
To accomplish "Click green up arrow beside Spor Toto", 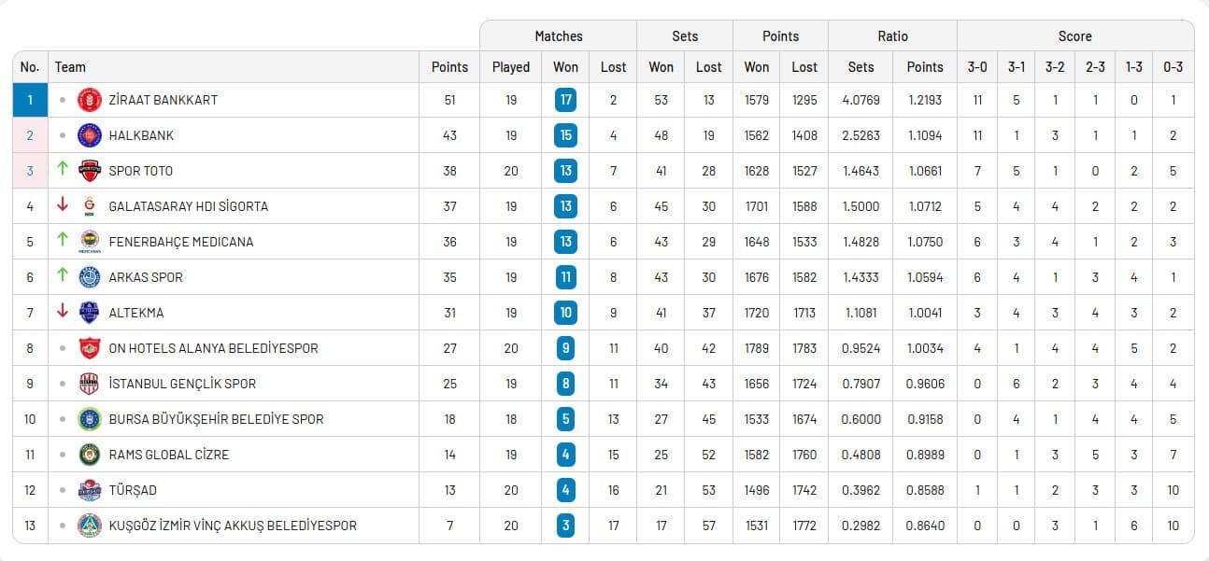I will click(x=63, y=170).
